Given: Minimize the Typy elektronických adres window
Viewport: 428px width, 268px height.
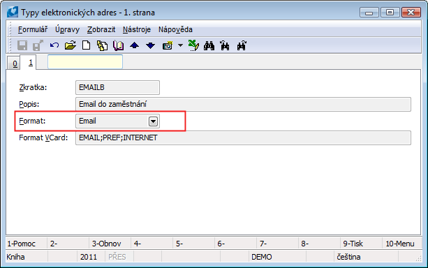Looking at the screenshot, I should click(369, 13).
